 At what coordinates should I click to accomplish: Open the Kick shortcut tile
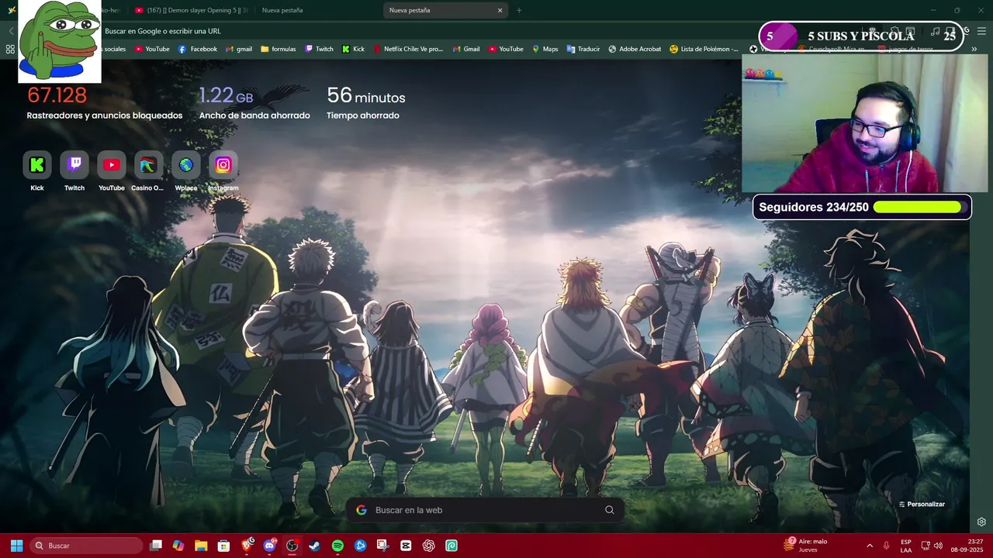[37, 165]
